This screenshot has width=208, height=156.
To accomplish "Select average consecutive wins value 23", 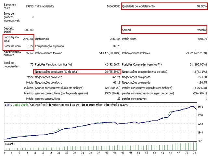I will click(x=119, y=99).
